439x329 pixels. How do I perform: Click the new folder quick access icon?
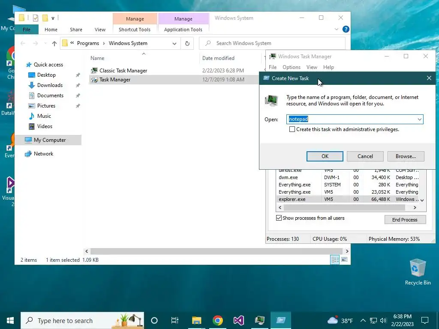click(x=45, y=18)
